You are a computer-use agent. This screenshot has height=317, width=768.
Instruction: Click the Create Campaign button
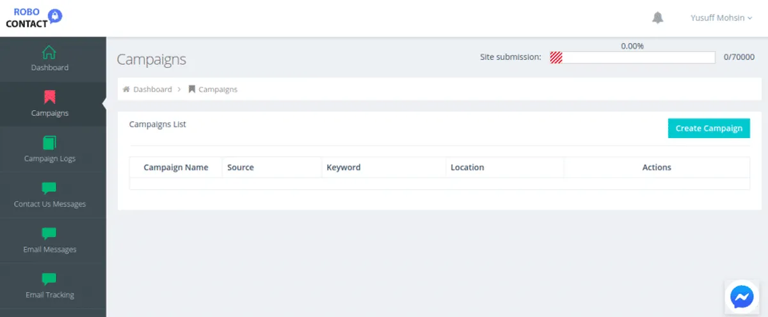(708, 128)
